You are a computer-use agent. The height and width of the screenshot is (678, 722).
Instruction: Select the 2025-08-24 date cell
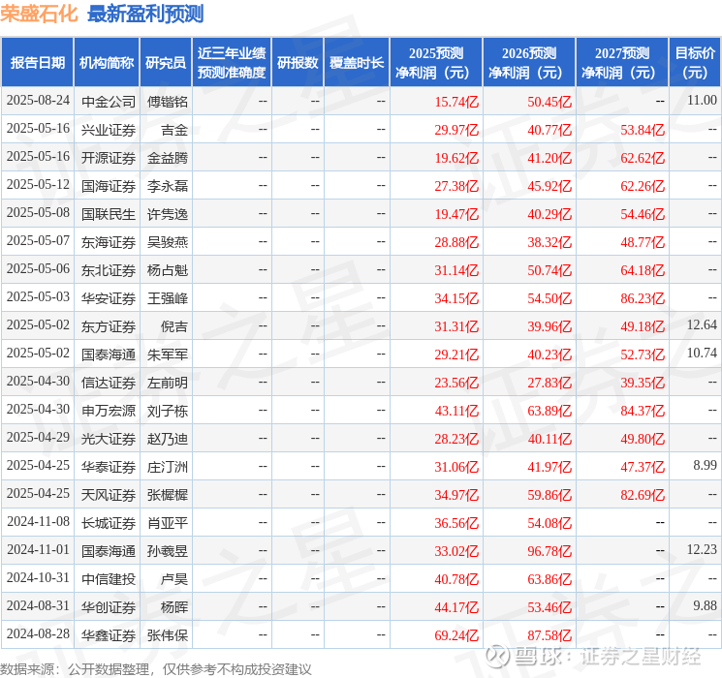38,101
